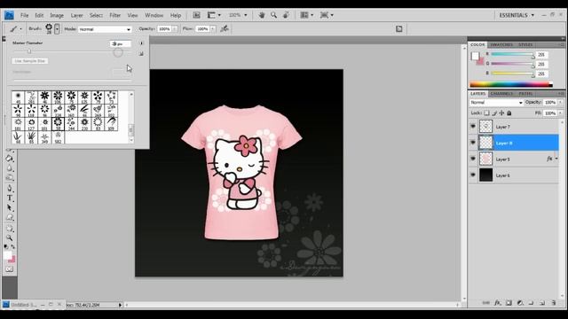Toggle lock image pixels
This screenshot has height=319, width=568.
(x=494, y=113)
